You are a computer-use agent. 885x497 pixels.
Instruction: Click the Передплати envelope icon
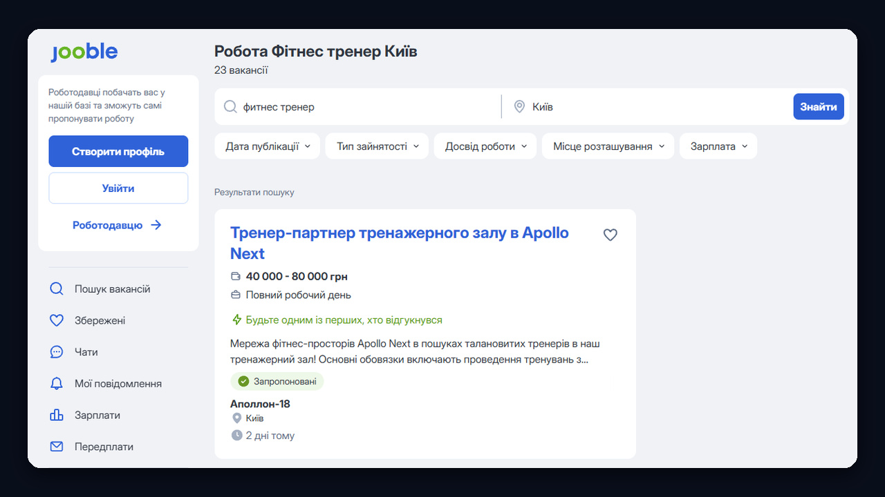coord(57,447)
